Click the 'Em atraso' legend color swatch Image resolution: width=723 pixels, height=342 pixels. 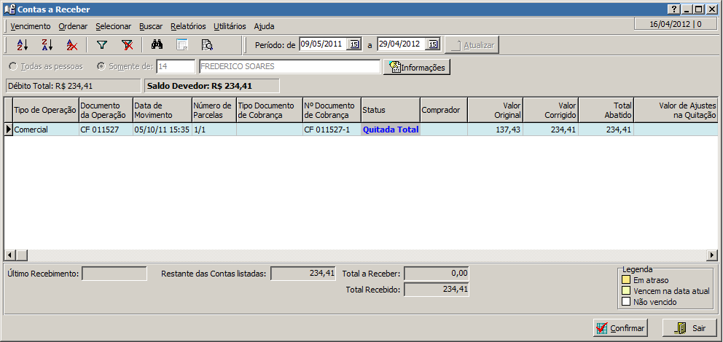click(625, 280)
